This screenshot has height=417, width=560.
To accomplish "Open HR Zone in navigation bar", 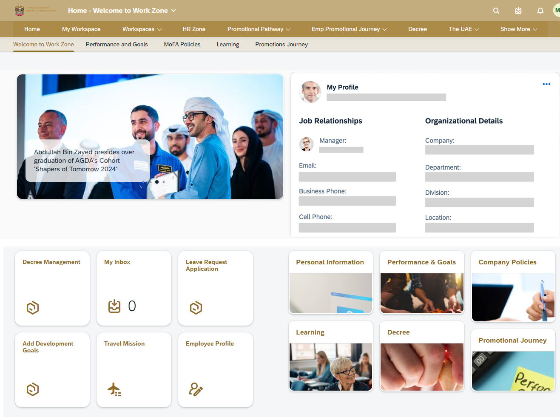I will (x=193, y=29).
